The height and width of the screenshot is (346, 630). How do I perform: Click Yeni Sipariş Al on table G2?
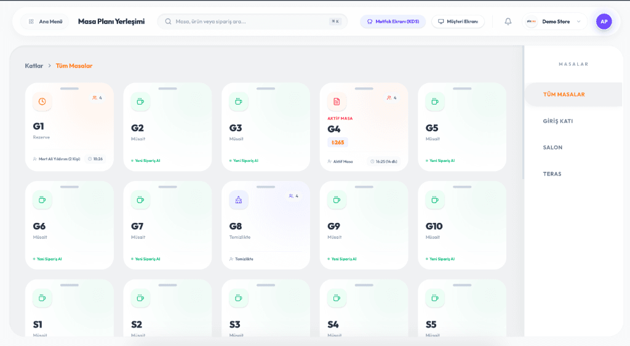146,161
